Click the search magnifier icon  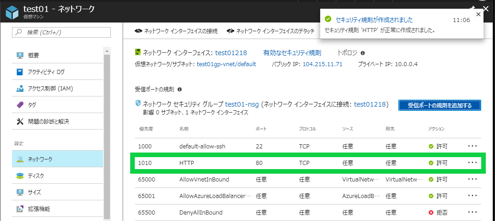19,32
